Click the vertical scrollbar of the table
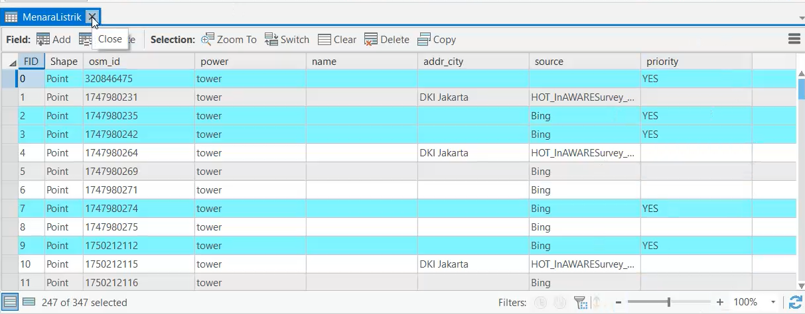The image size is (805, 314). pyautogui.click(x=800, y=179)
